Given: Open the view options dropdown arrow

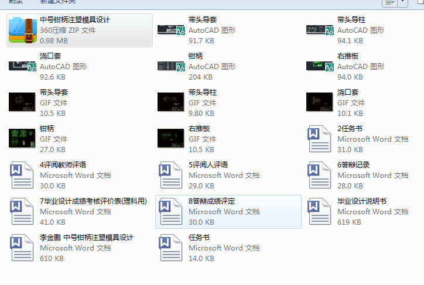Looking at the screenshot, I should pos(403,2).
